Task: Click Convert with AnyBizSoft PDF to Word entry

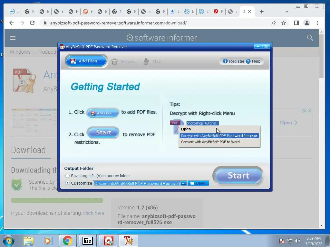Action: point(210,142)
